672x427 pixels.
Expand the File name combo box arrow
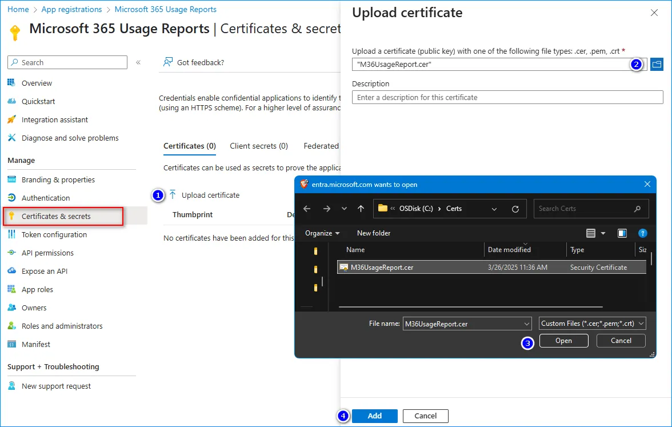pos(527,324)
